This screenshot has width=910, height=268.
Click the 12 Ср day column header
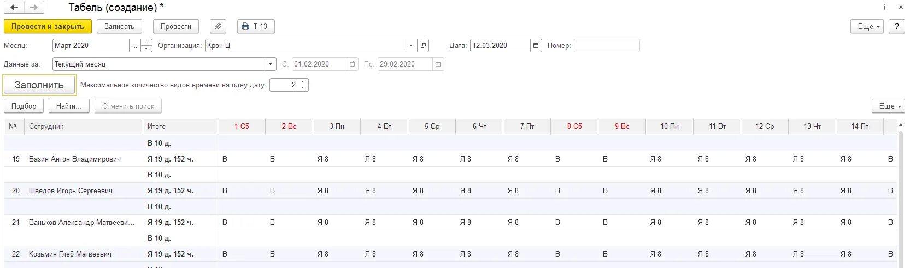click(x=765, y=126)
